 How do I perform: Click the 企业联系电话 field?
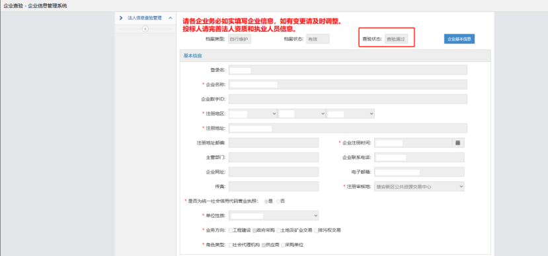(419, 157)
